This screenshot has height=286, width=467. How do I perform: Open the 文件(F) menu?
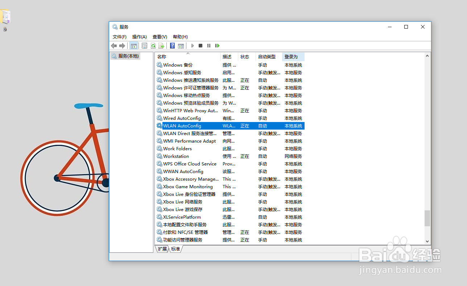tap(120, 37)
